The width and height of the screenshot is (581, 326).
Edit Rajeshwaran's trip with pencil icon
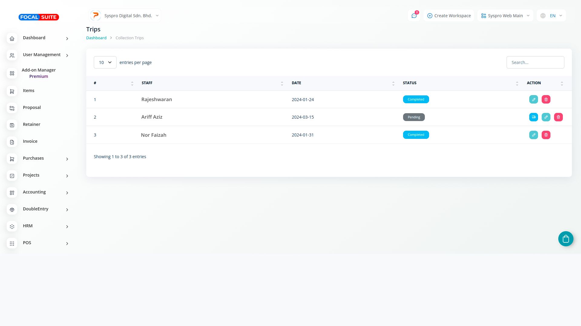[x=533, y=99]
